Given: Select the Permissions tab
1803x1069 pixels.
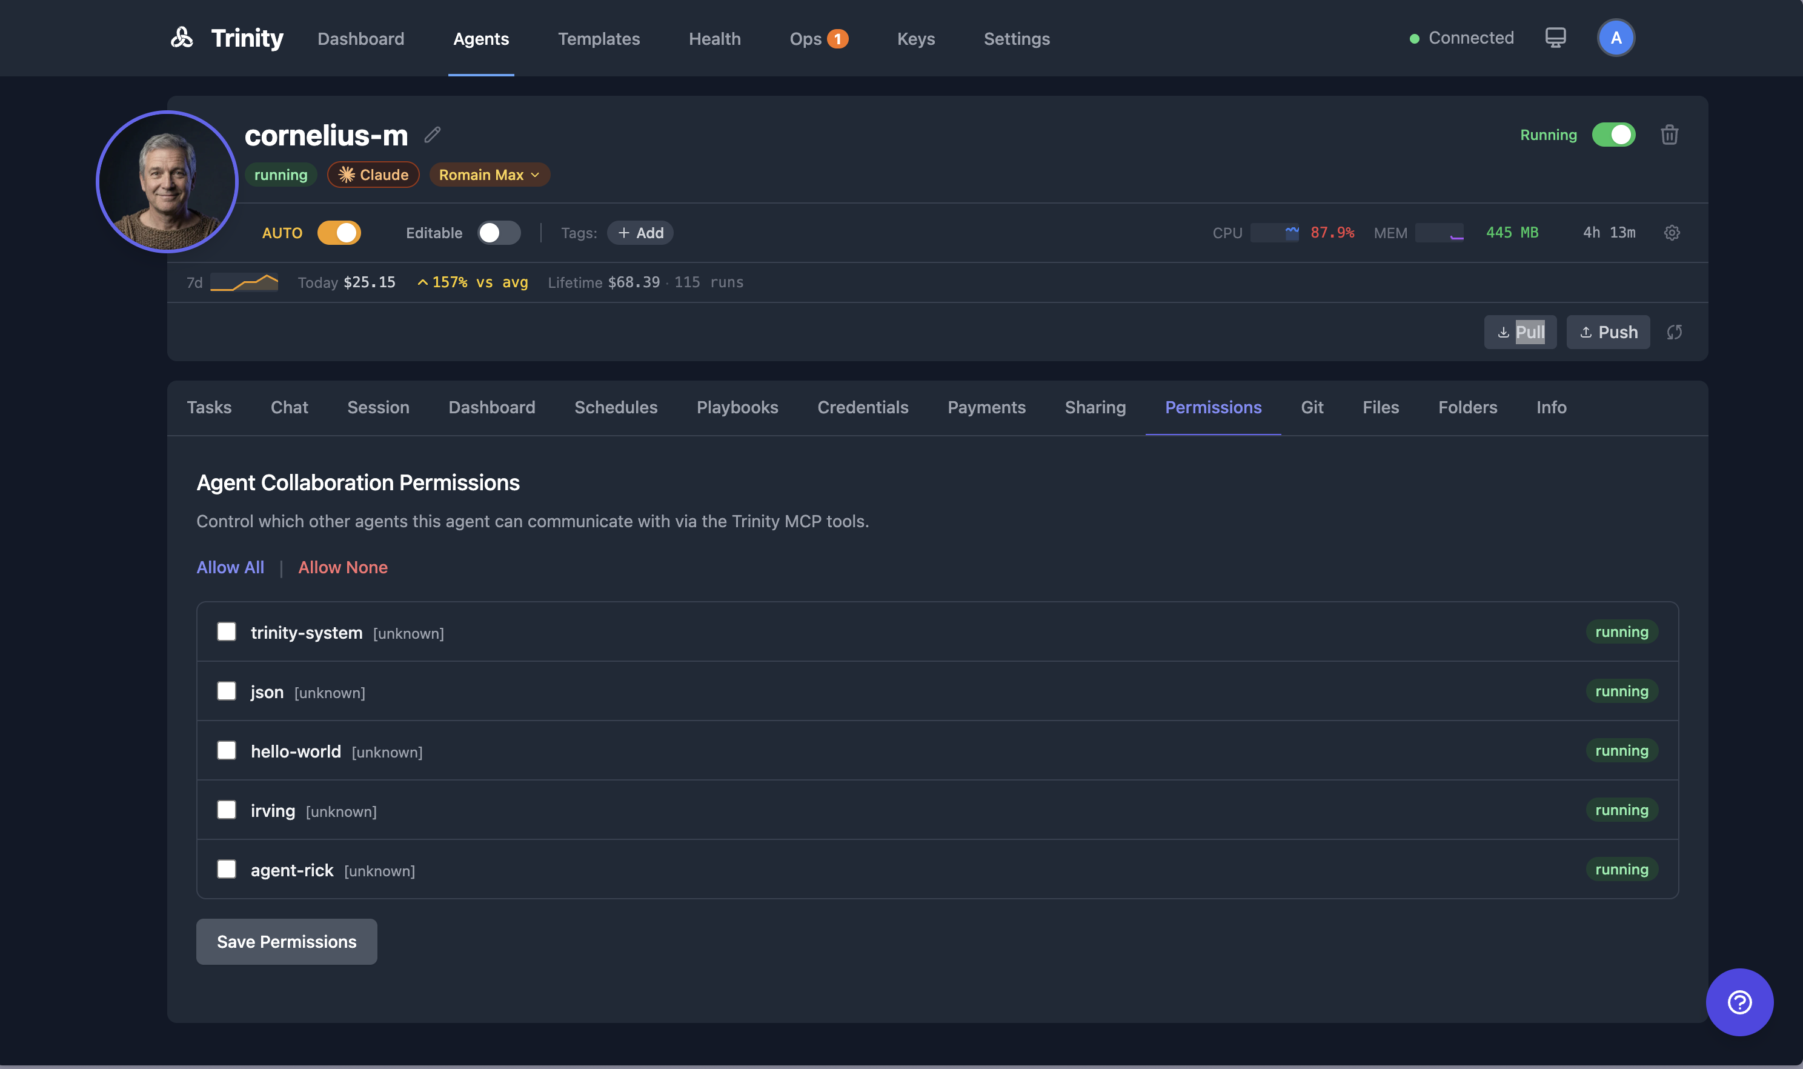Looking at the screenshot, I should coord(1214,407).
